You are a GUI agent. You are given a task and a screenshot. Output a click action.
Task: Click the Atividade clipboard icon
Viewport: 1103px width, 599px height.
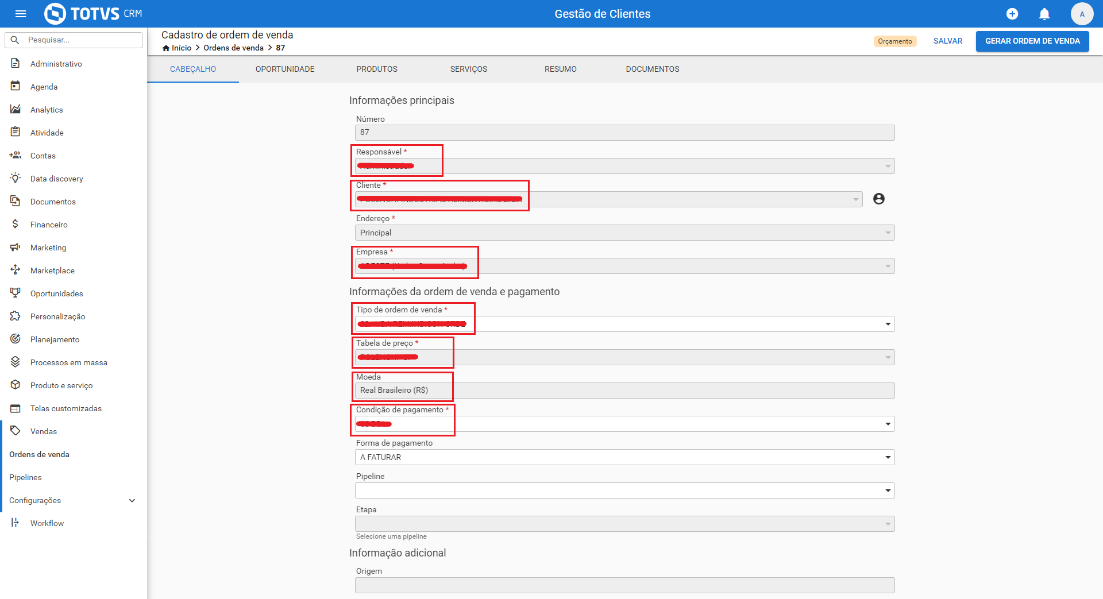pos(16,132)
